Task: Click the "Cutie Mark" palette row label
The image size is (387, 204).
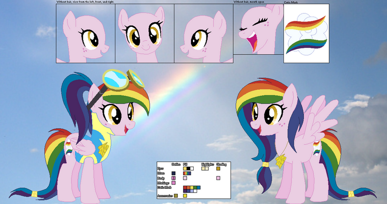Action: pos(165,187)
